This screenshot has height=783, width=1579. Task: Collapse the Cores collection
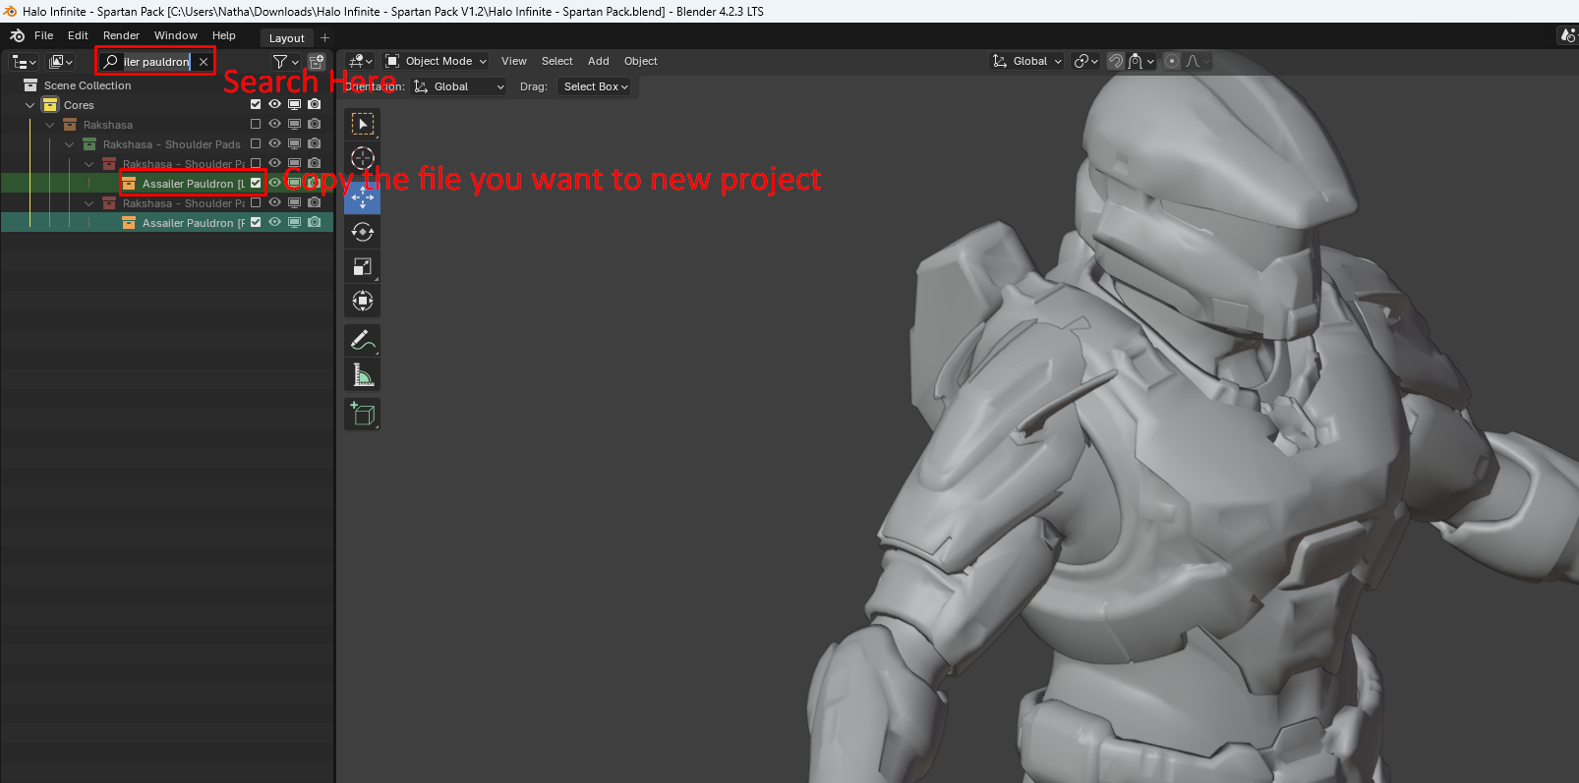(x=29, y=105)
